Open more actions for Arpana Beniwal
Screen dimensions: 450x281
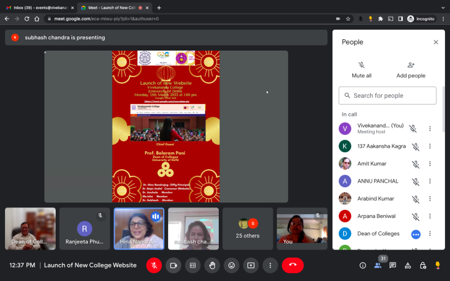click(x=430, y=216)
